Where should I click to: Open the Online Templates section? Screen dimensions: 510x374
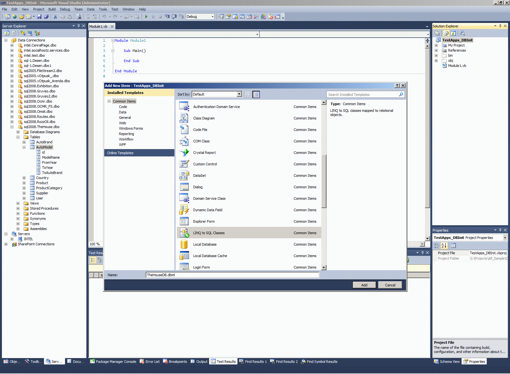[x=139, y=153]
